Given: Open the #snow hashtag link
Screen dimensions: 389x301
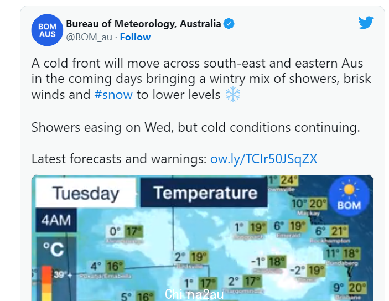Looking at the screenshot, I should coord(113,95).
